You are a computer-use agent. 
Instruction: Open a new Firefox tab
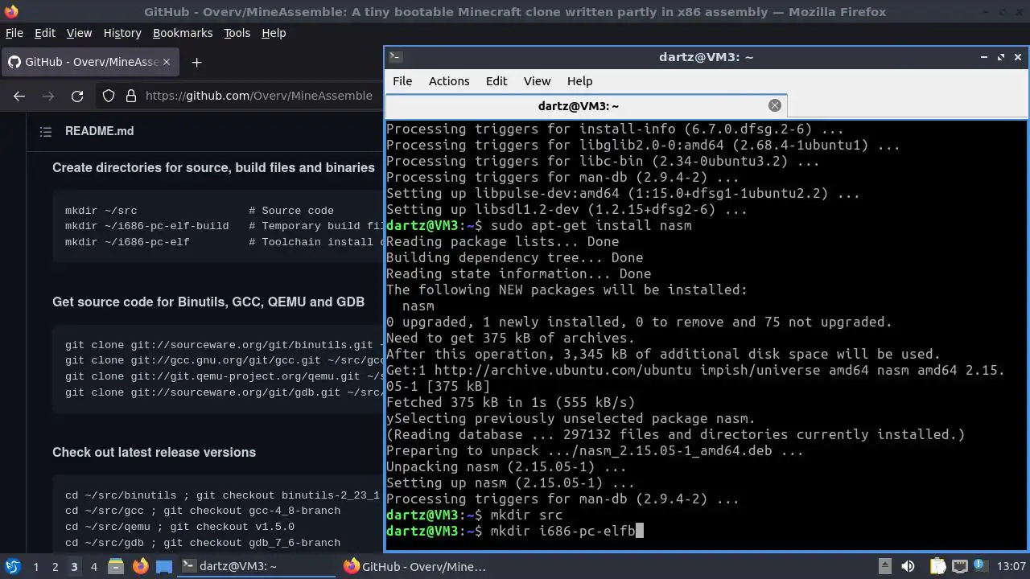pos(196,62)
